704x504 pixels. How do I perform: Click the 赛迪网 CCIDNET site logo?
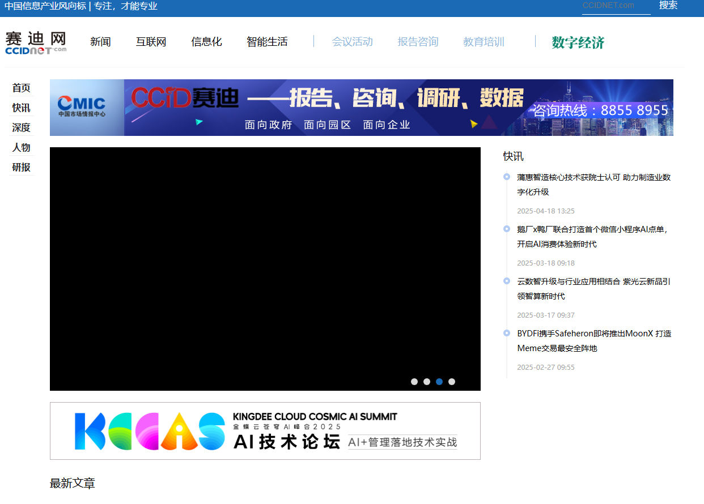pos(35,41)
